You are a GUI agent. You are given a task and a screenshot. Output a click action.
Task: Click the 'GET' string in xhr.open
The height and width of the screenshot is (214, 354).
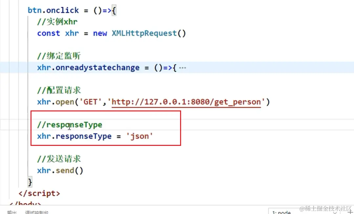(91, 102)
